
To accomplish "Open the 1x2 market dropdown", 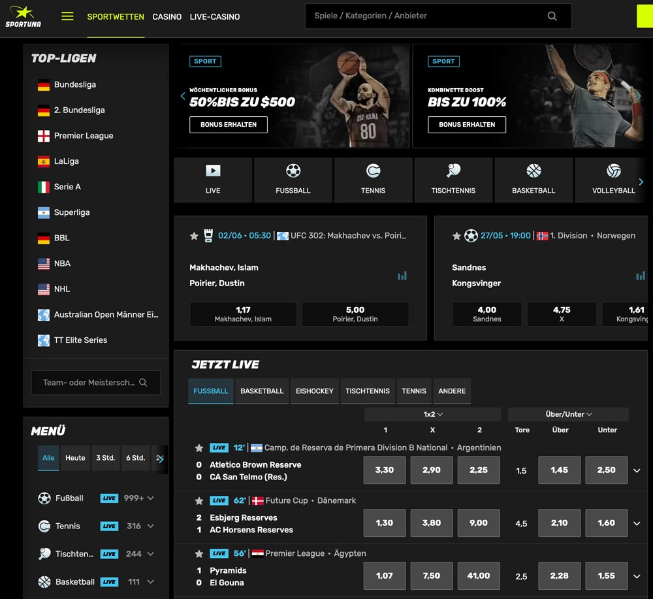I will [433, 414].
